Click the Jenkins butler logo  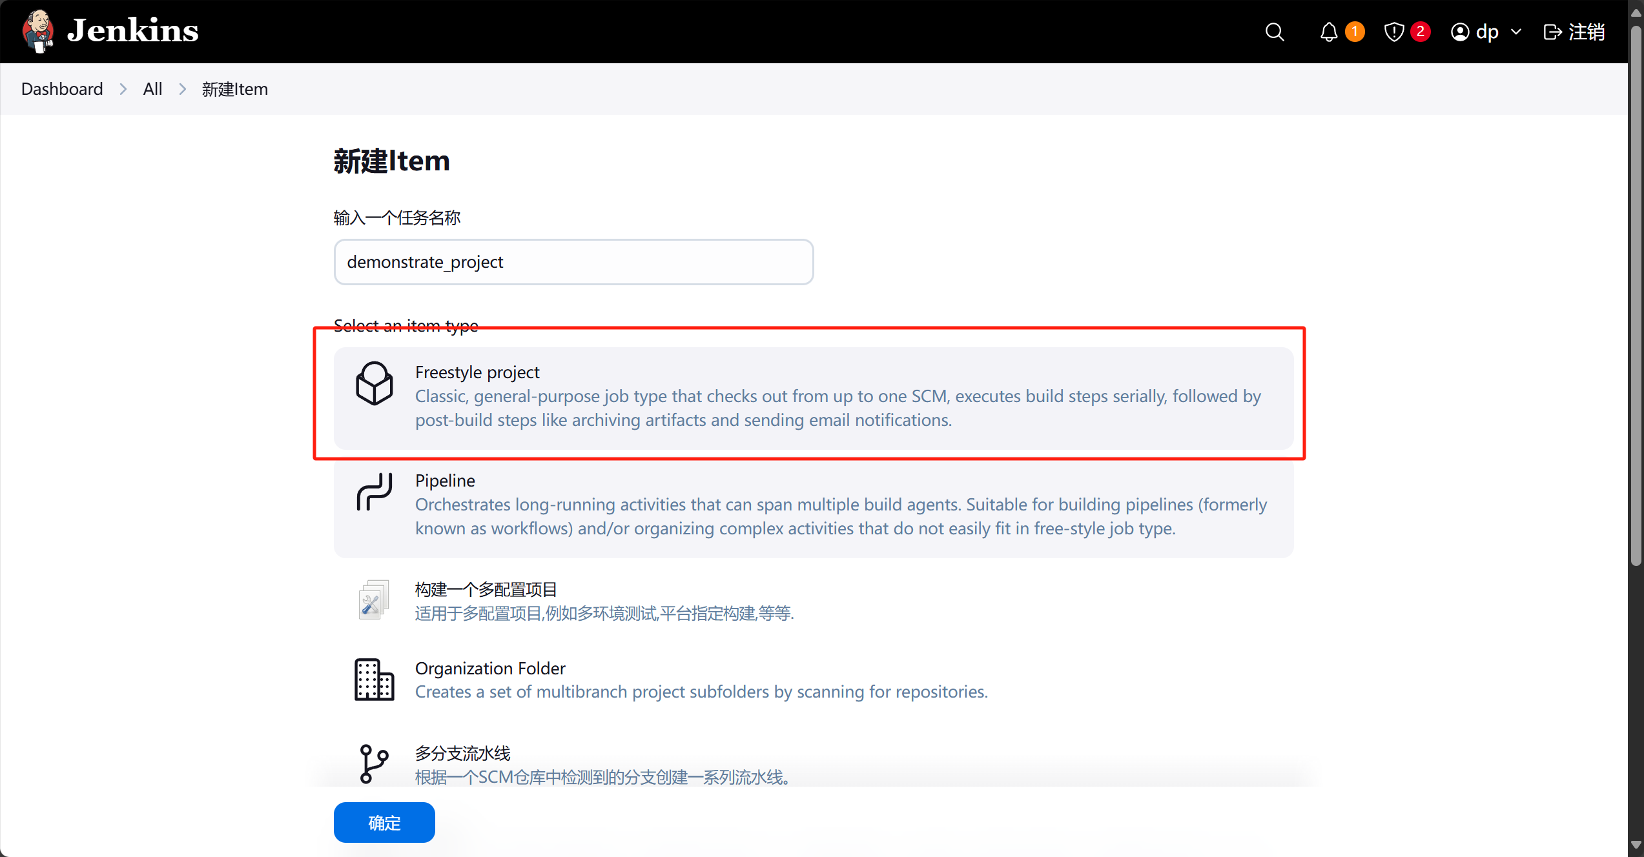point(38,31)
